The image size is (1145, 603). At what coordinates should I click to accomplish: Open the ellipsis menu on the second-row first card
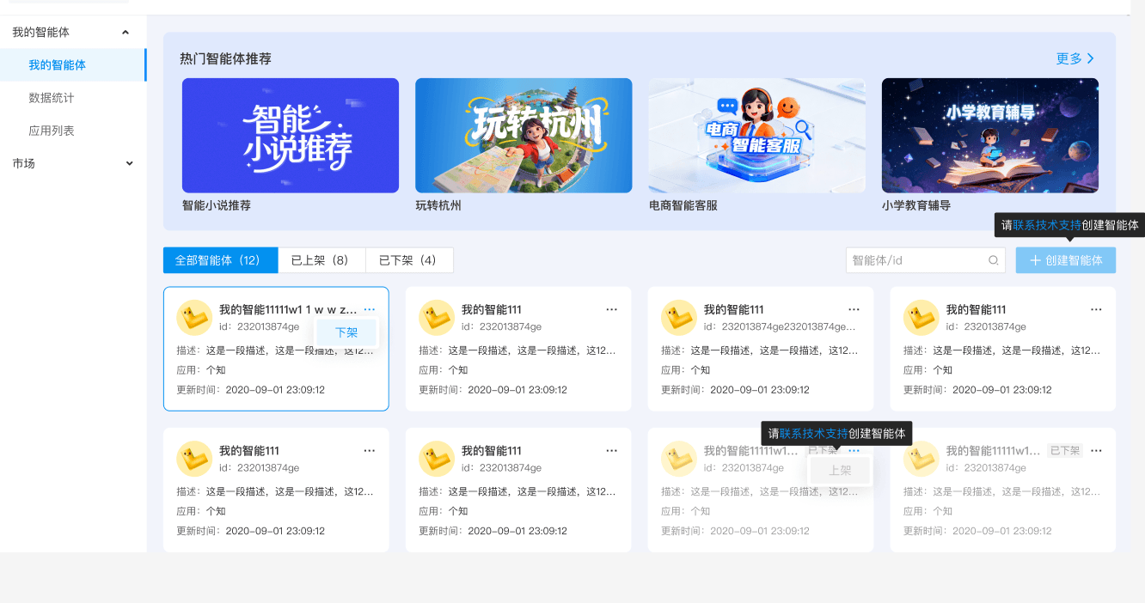369,449
